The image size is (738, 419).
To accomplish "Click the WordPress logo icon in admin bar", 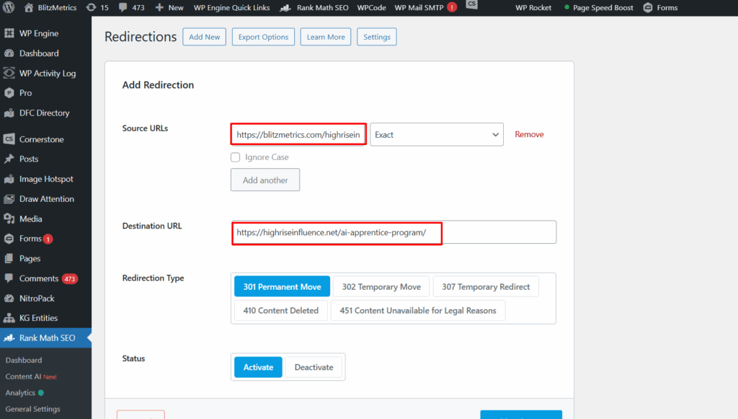I will tap(9, 7).
